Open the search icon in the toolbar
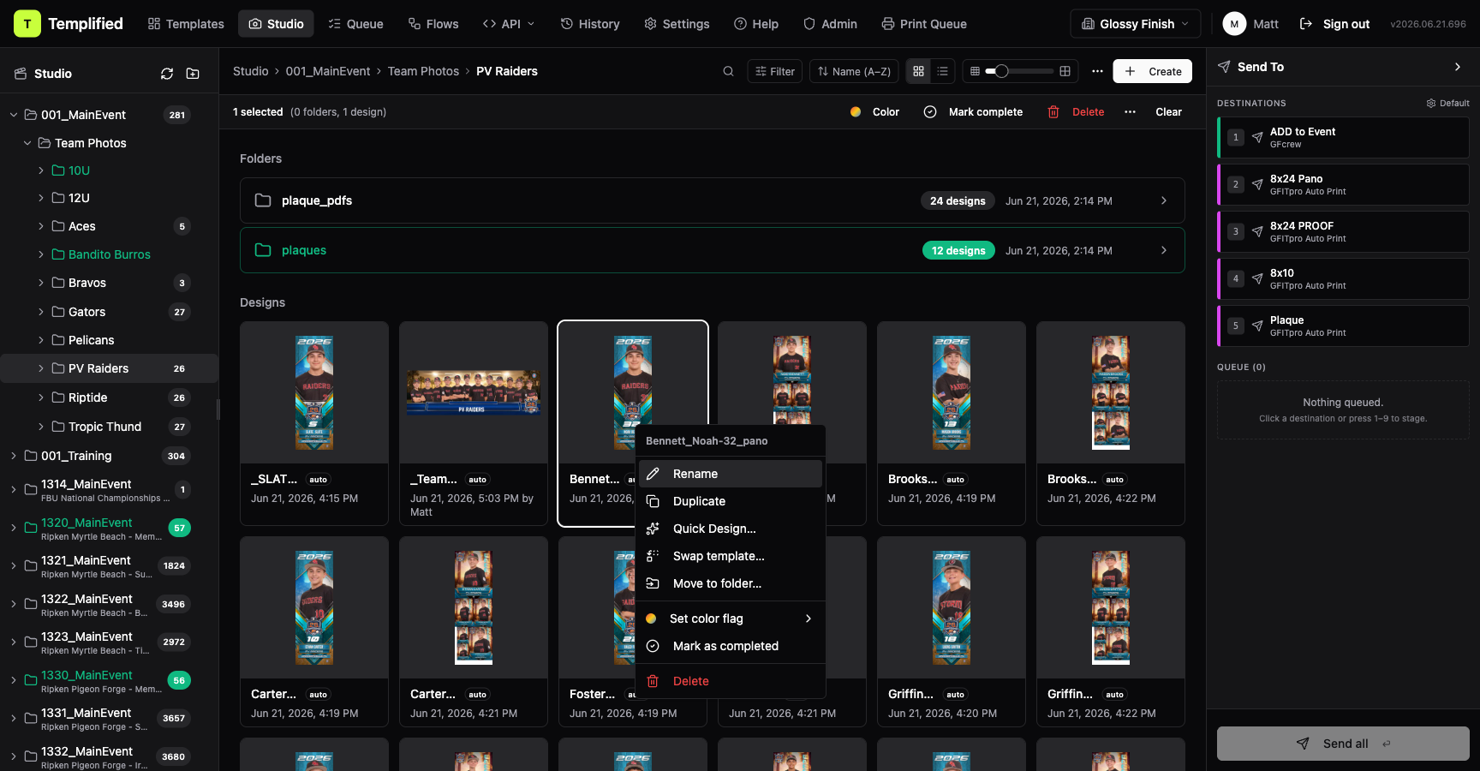This screenshot has height=771, width=1480. 728,71
